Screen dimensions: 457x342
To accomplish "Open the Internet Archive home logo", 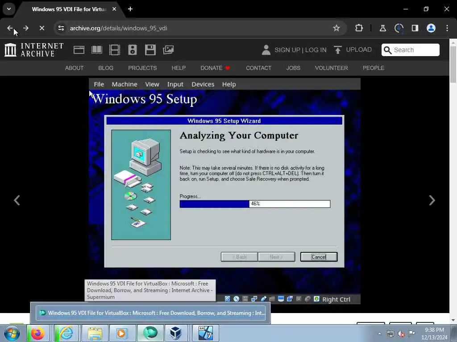I will (x=34, y=50).
